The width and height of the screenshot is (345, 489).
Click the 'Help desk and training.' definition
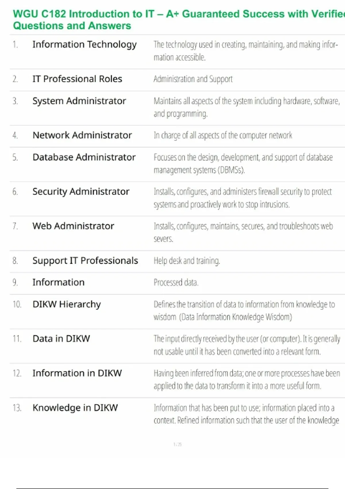tap(187, 261)
